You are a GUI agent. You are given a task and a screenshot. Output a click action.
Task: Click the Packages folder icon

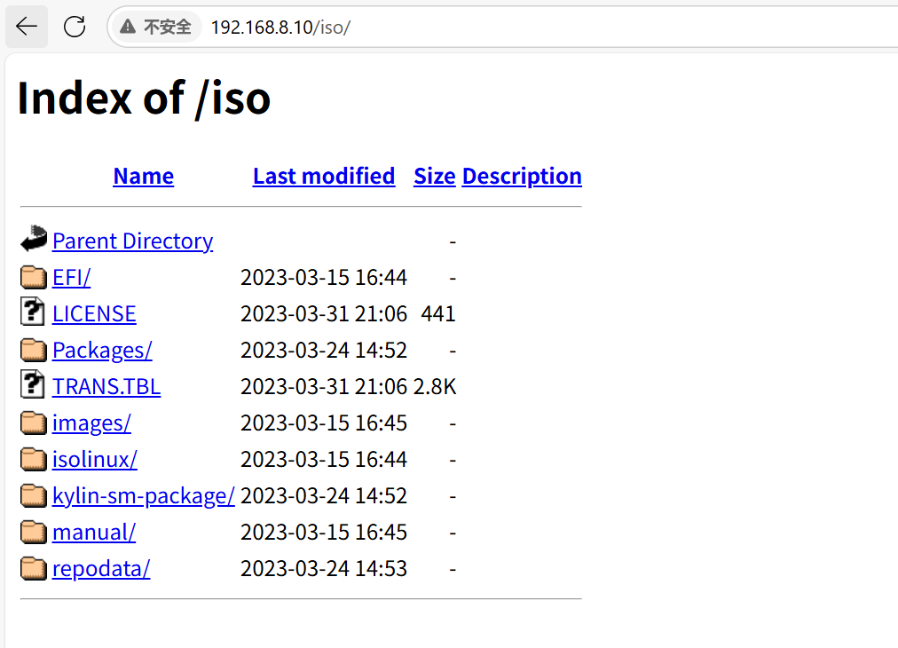pos(34,350)
